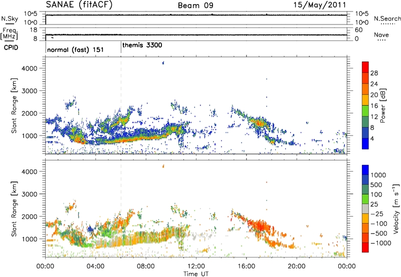Click the dashed CPID-change line in power panel
Screen dimensions: 401x277
point(121,105)
